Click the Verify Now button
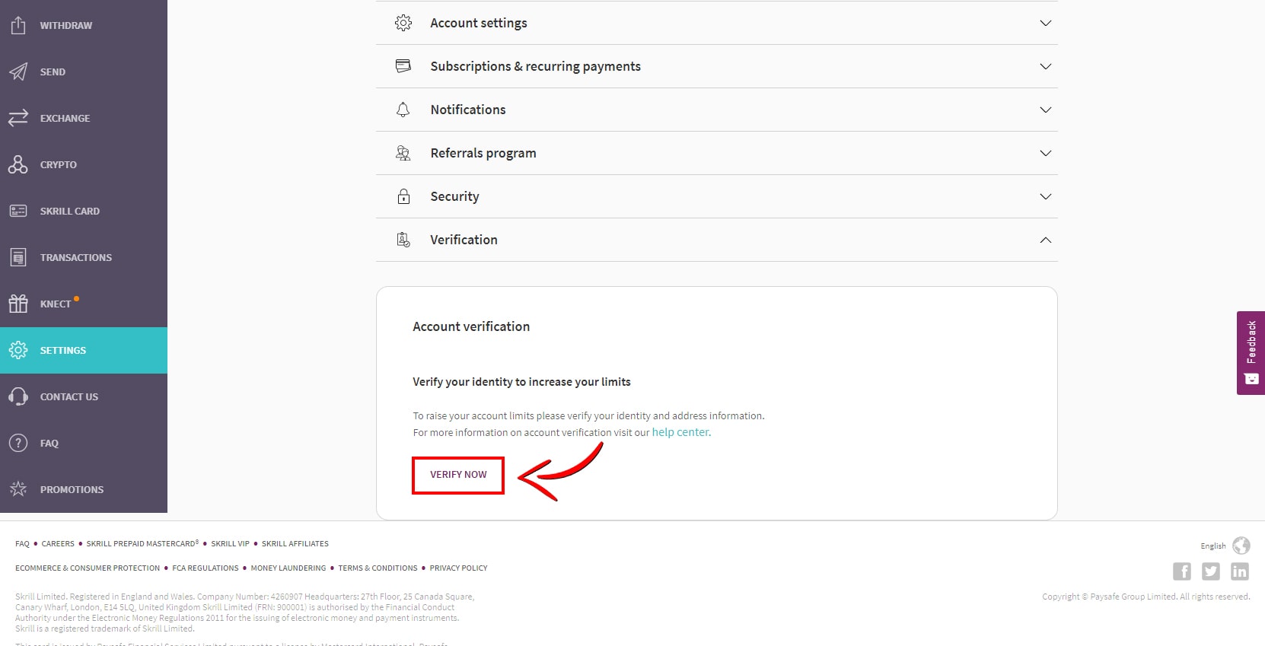Screen dimensions: 1265x646 click(x=458, y=475)
